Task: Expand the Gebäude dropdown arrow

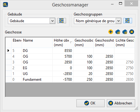Action: [52, 21]
